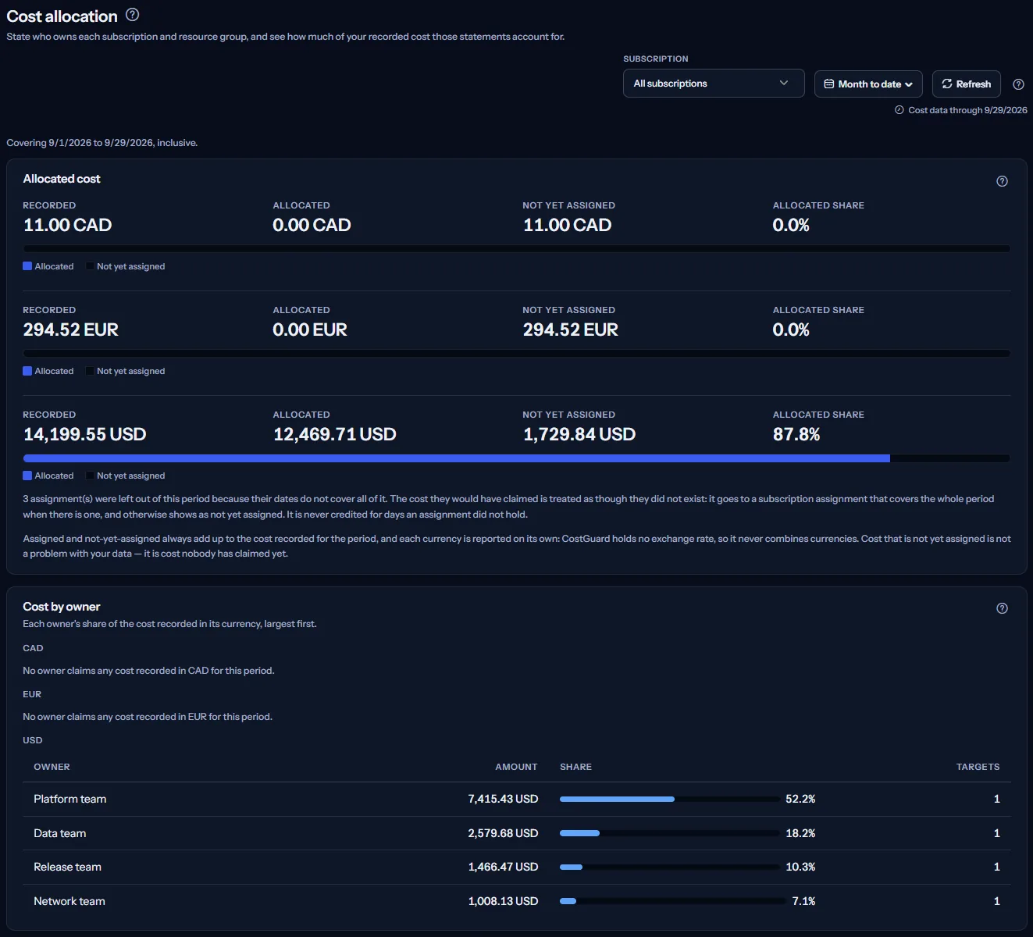Viewport: 1033px width, 937px height.
Task: Click the amount 7,415.43 USD
Action: coord(503,799)
